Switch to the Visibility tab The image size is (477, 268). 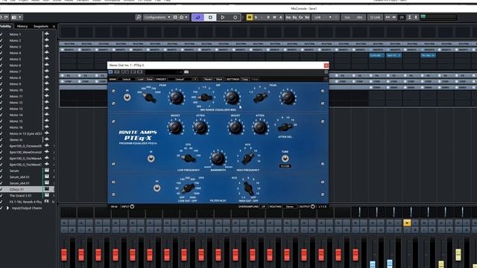click(5, 26)
